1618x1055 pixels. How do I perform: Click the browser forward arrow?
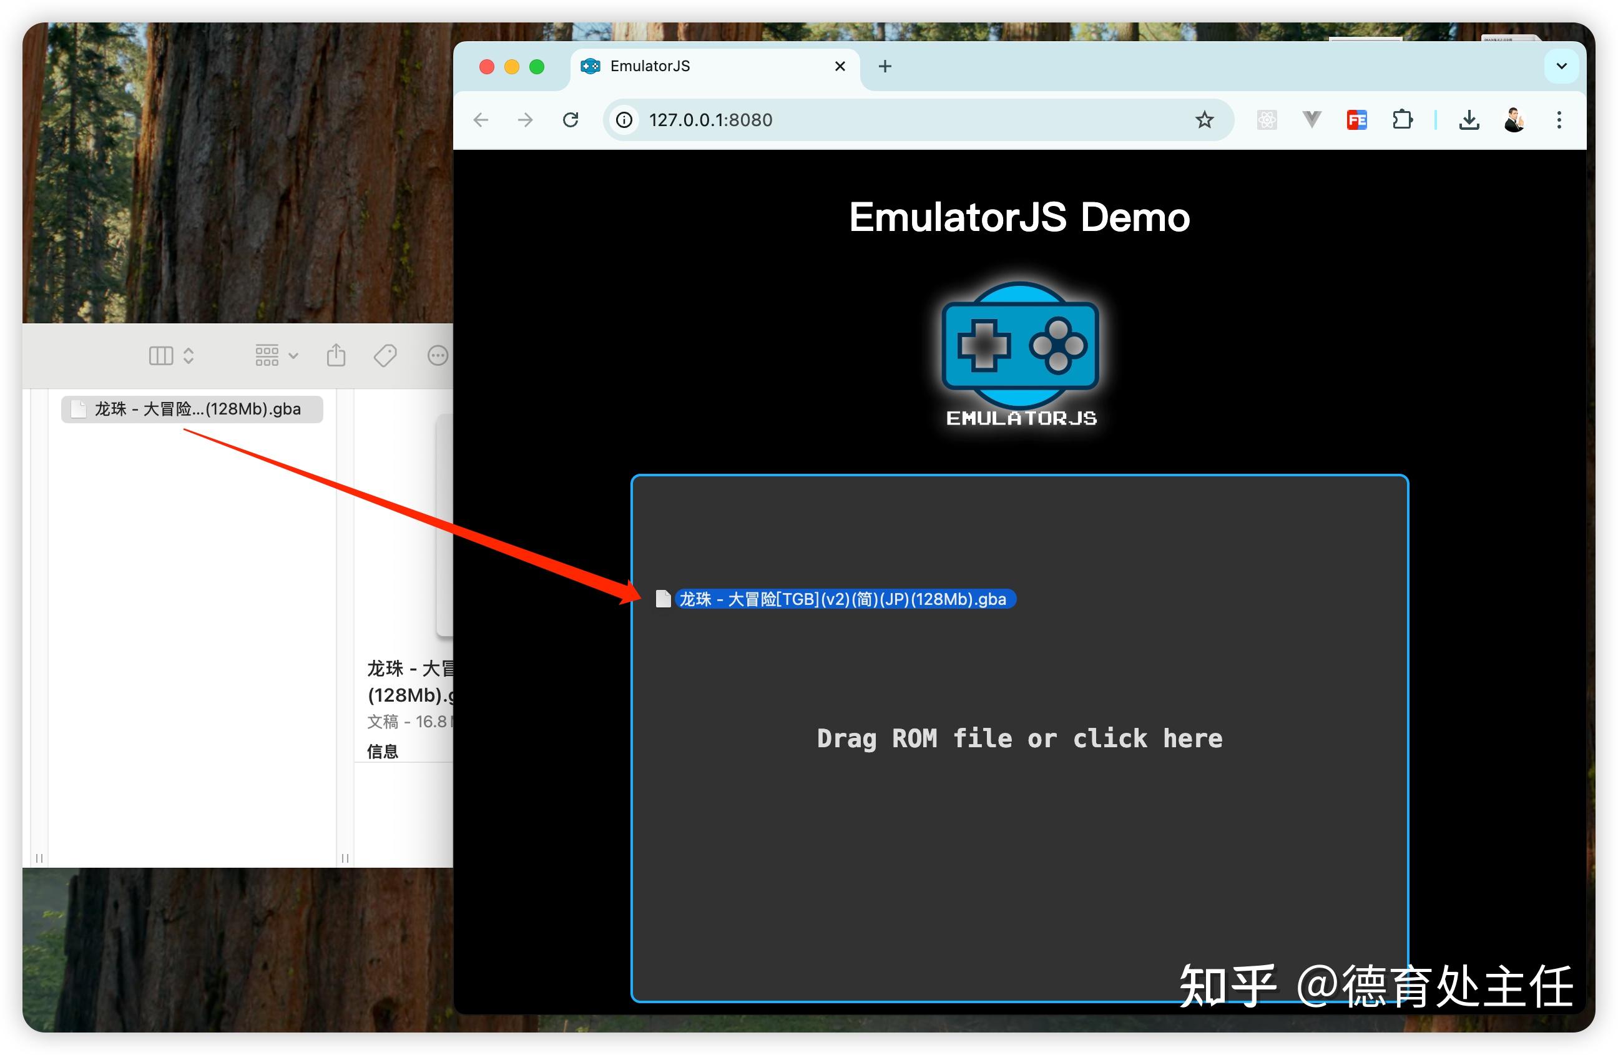pyautogui.click(x=526, y=120)
